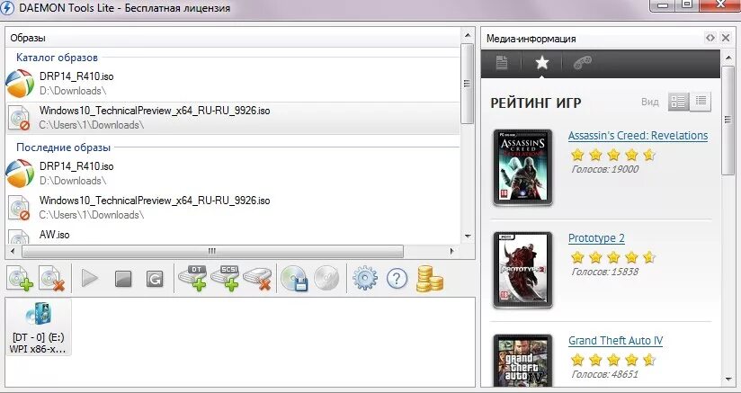The image size is (741, 393).
Task: Select the Windows10 ISO in the image catalog
Action: click(x=233, y=118)
